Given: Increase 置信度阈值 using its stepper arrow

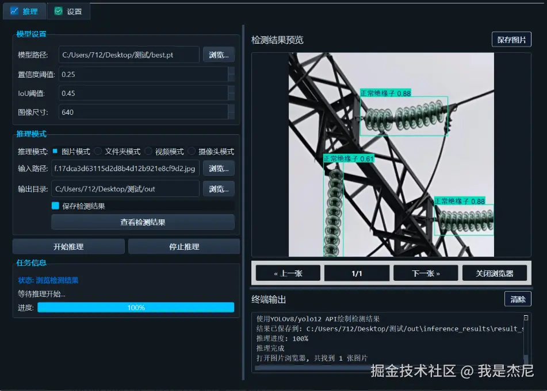Looking at the screenshot, I should point(231,71).
